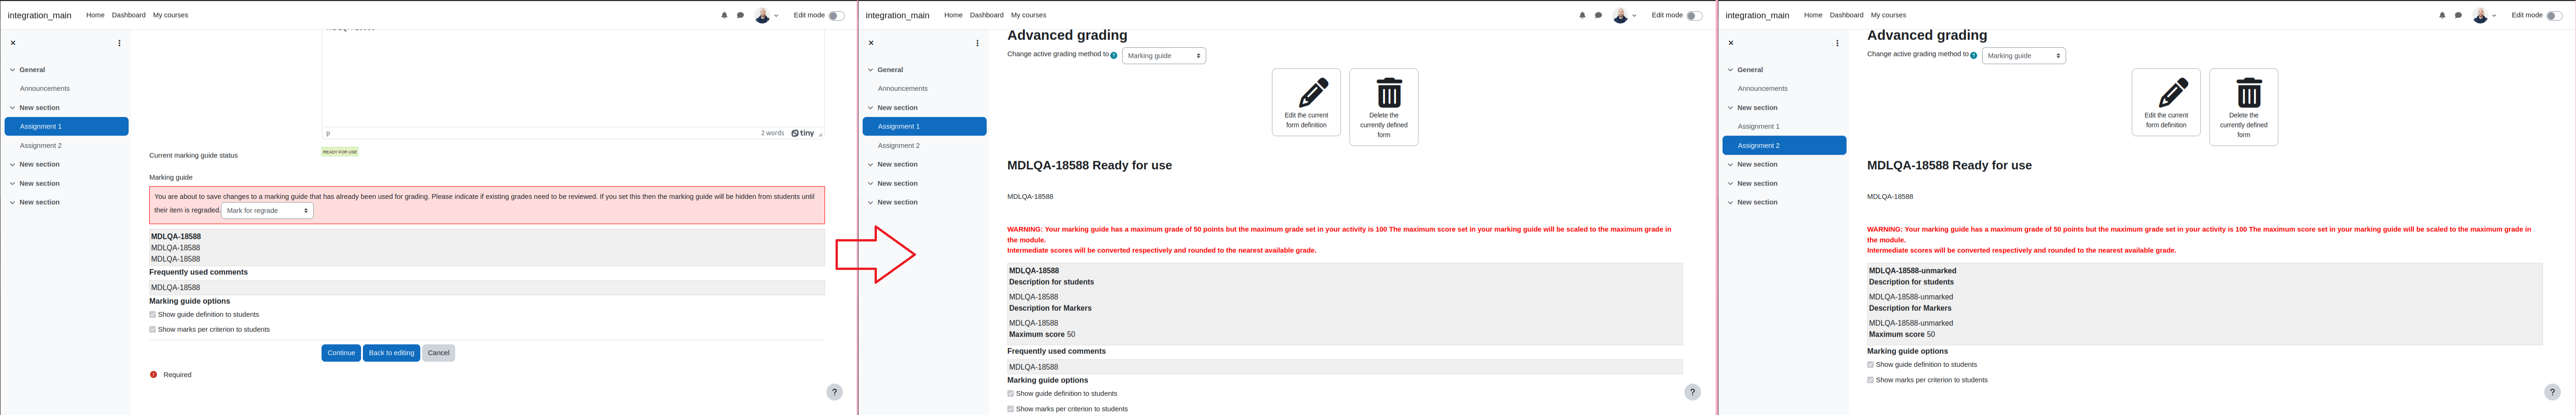Open notifications bell on Assignment 1 advanced grading page

[1582, 15]
